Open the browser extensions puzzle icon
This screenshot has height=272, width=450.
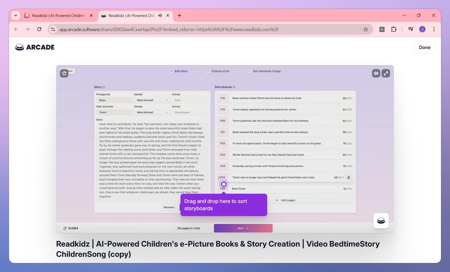(x=393, y=29)
